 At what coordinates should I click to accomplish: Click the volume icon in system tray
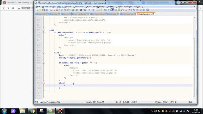pos(174,111)
